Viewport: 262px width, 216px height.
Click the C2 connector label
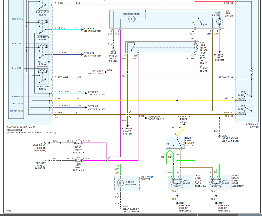(x=56, y=116)
